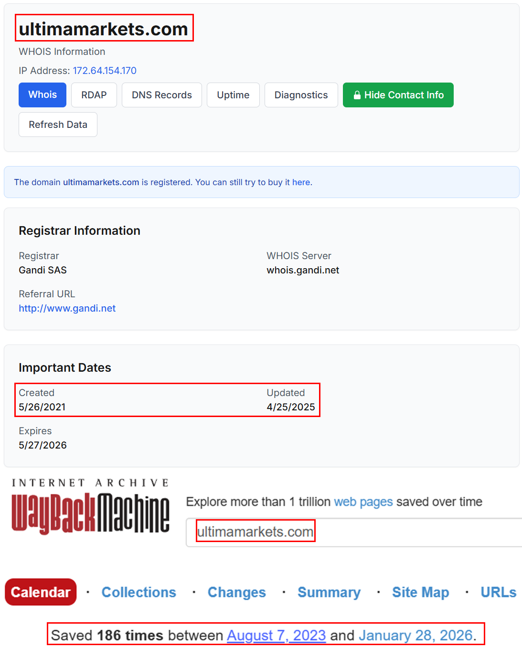The height and width of the screenshot is (648, 522).
Task: Refresh the WHOIS data
Action: (x=58, y=124)
